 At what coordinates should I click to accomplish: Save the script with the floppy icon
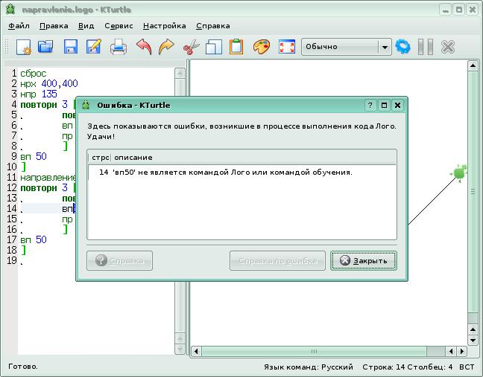pyautogui.click(x=70, y=47)
